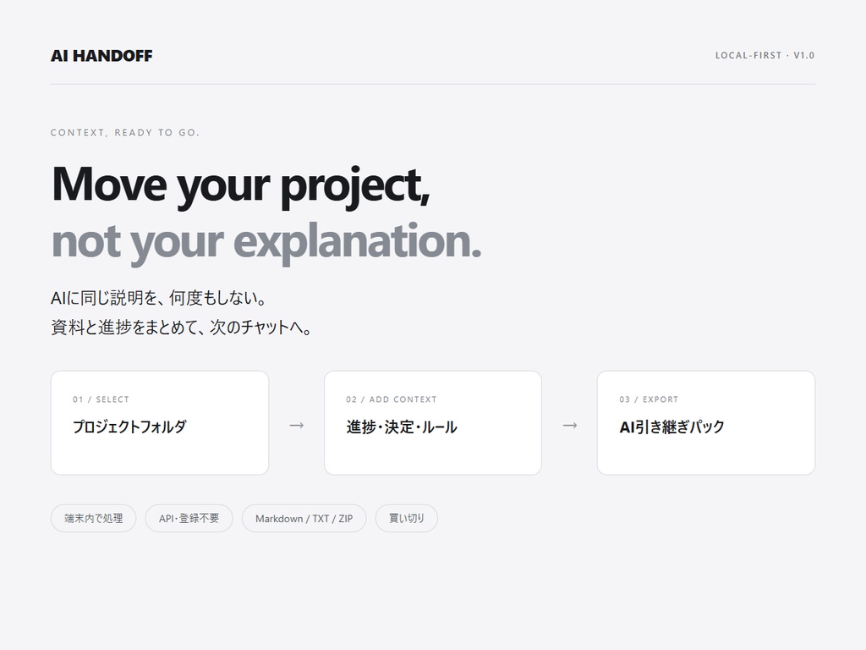The width and height of the screenshot is (866, 650).
Task: Click the '進捗・決定・ルール' card title
Action: [402, 427]
